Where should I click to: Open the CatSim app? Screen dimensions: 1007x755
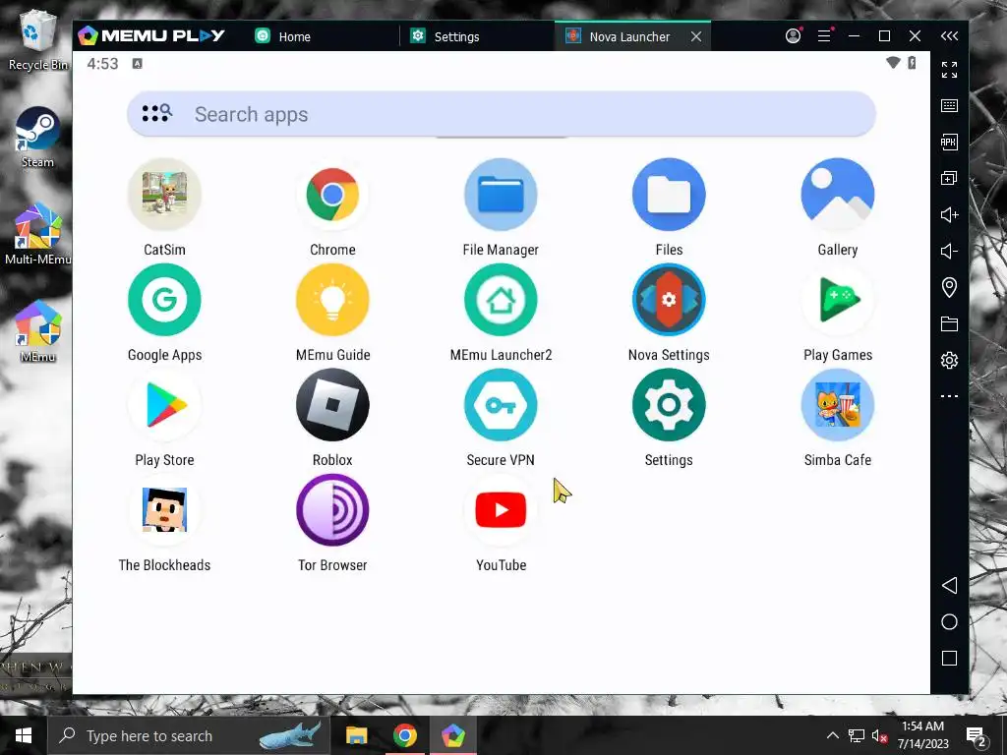(164, 195)
